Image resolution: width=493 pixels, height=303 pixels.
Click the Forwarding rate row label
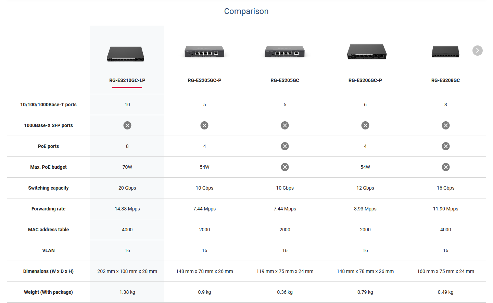click(48, 209)
